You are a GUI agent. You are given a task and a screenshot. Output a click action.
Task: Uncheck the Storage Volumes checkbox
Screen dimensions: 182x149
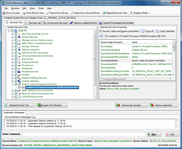(16, 47)
